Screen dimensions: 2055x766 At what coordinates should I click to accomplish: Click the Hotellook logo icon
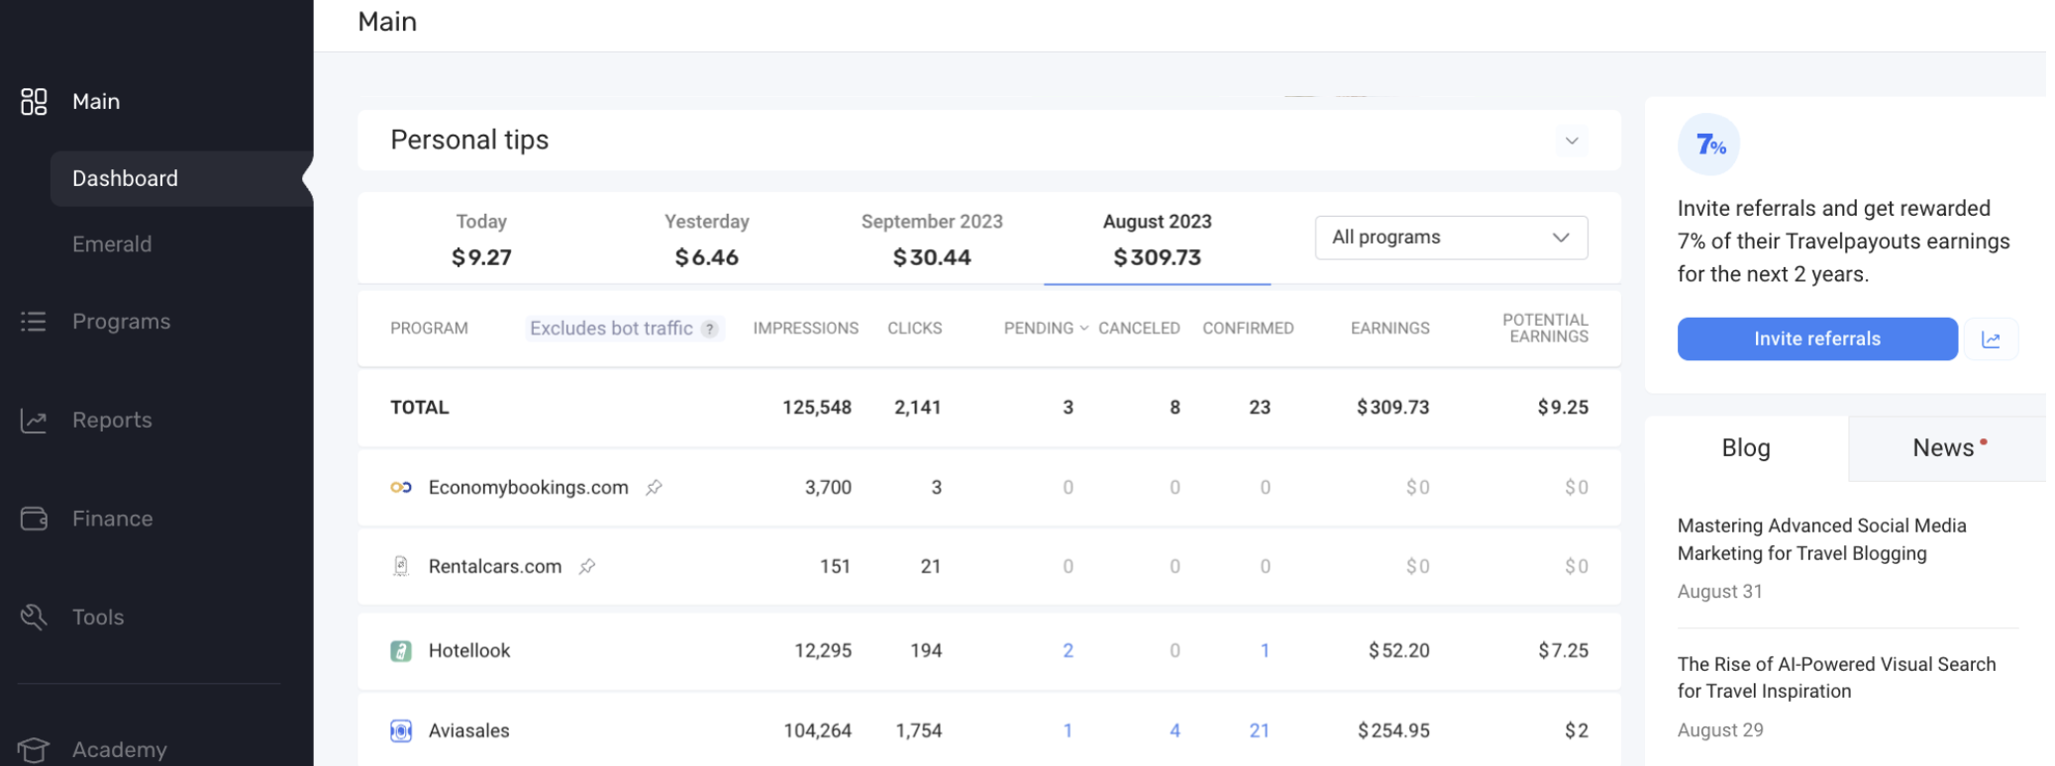point(401,650)
